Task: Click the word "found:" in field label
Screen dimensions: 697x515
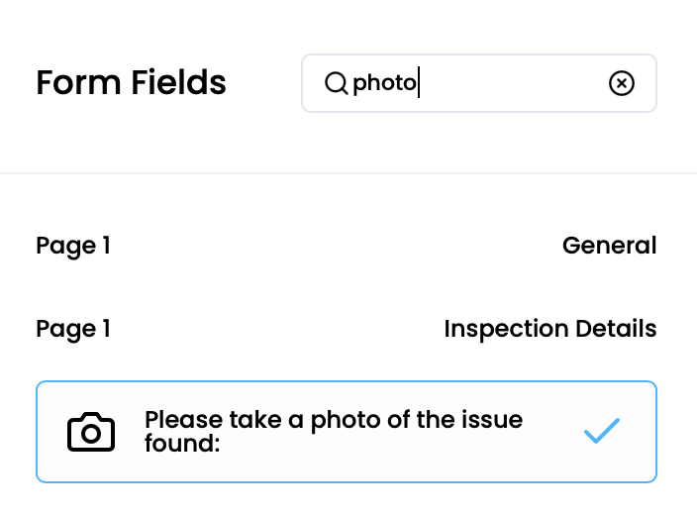Action: [181, 444]
